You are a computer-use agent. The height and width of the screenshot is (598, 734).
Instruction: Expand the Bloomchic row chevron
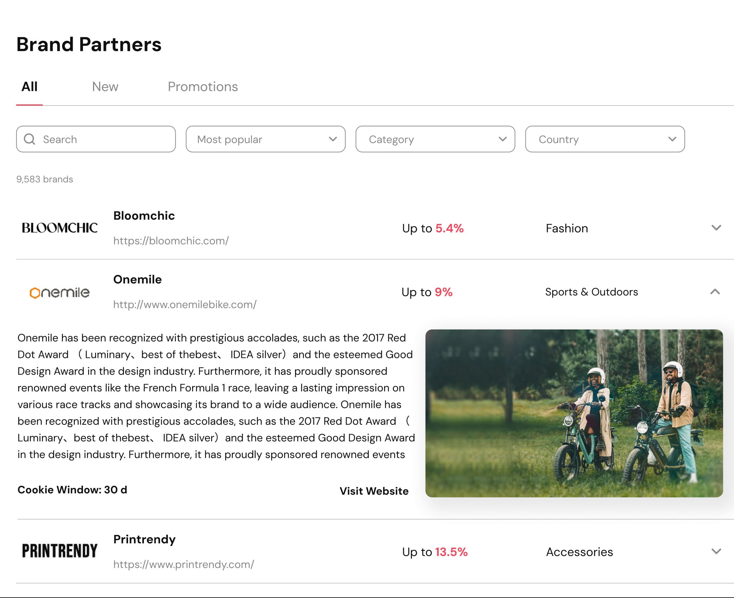(x=716, y=228)
